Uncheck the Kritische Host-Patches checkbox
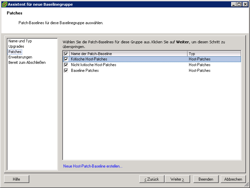This screenshot has width=250, height=188. (x=66, y=59)
